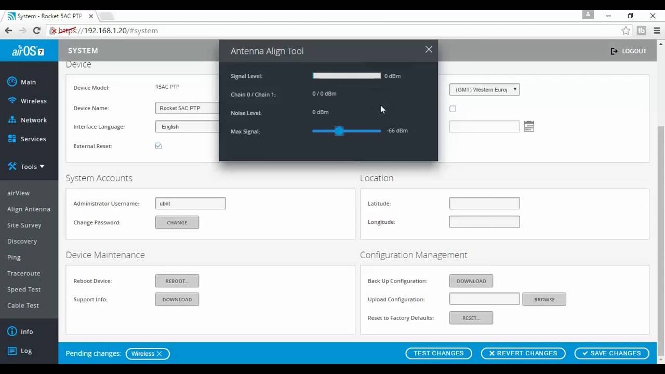Open Chrome menu three-dot icon

point(657,31)
